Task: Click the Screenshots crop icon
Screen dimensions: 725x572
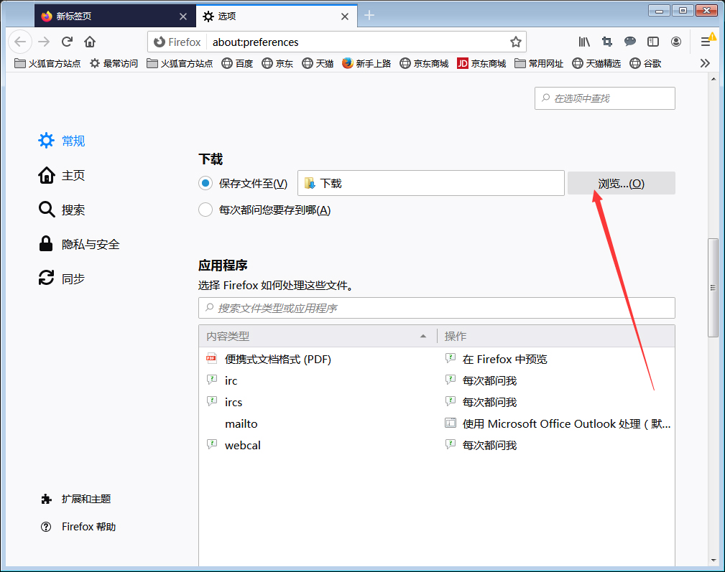Action: [x=607, y=42]
